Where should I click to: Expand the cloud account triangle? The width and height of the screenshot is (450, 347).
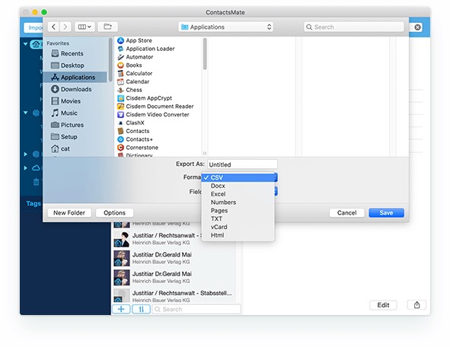26,167
